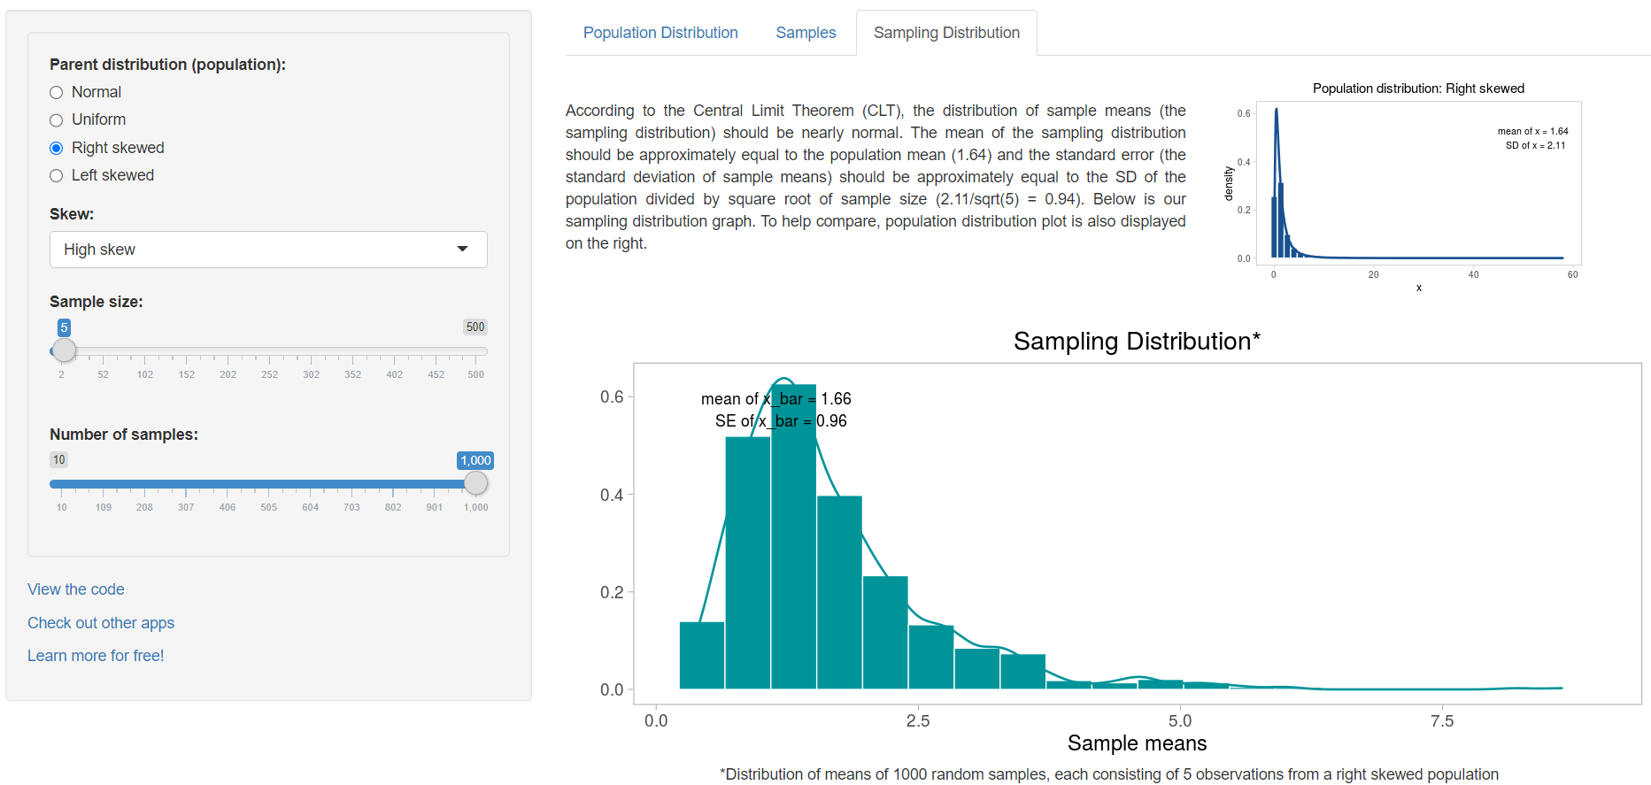The width and height of the screenshot is (1651, 785).
Task: Pick the Left skewed distribution
Action: [57, 176]
